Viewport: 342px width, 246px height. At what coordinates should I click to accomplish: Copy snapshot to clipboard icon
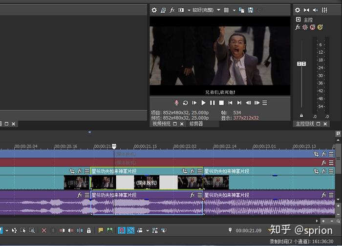tap(242, 10)
